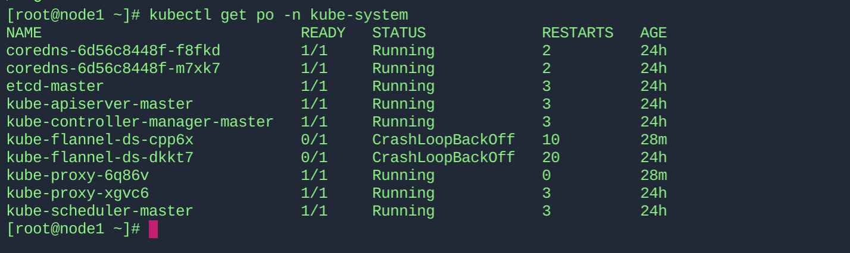Click the restart count 20 value
This screenshot has width=850, height=253.
[551, 158]
